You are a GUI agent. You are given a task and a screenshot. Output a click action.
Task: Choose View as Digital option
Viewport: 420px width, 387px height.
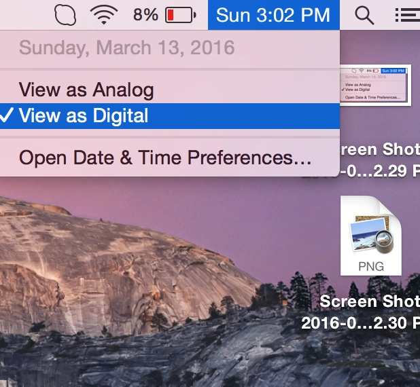point(84,116)
